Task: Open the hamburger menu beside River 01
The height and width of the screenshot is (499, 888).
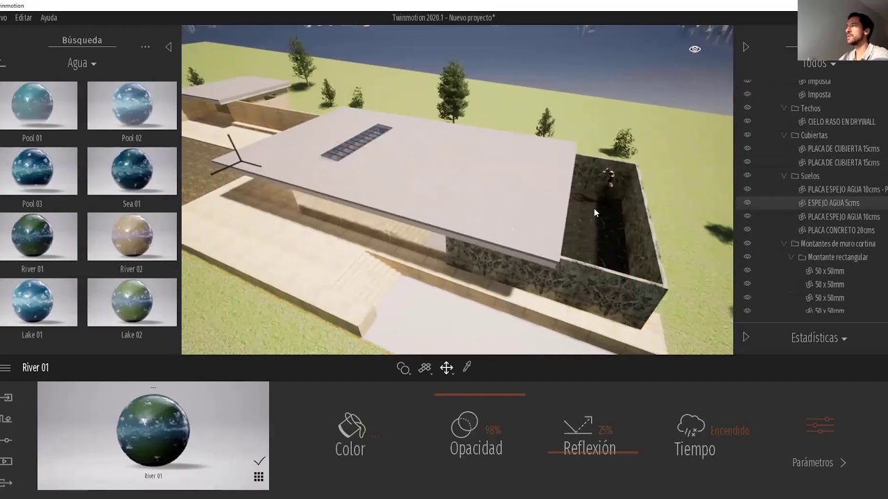Action: (x=5, y=368)
